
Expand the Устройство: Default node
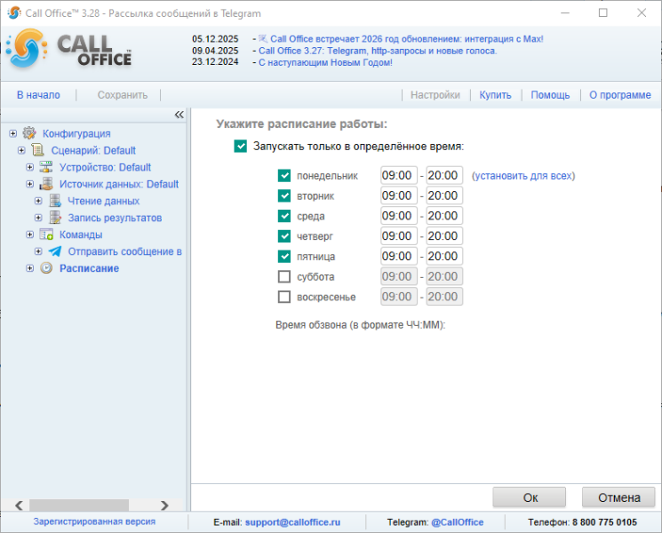pos(29,167)
